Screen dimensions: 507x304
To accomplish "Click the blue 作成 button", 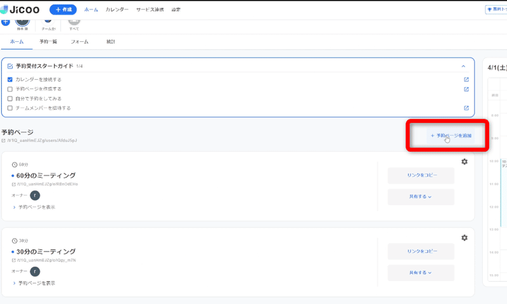I will (x=63, y=9).
